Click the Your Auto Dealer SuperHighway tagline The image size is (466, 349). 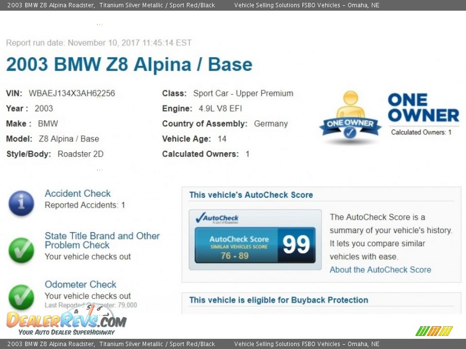(x=67, y=332)
